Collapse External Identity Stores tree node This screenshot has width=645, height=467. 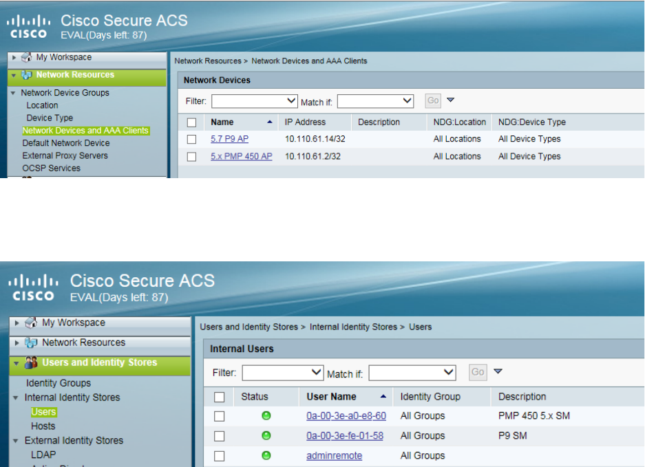tap(16, 441)
